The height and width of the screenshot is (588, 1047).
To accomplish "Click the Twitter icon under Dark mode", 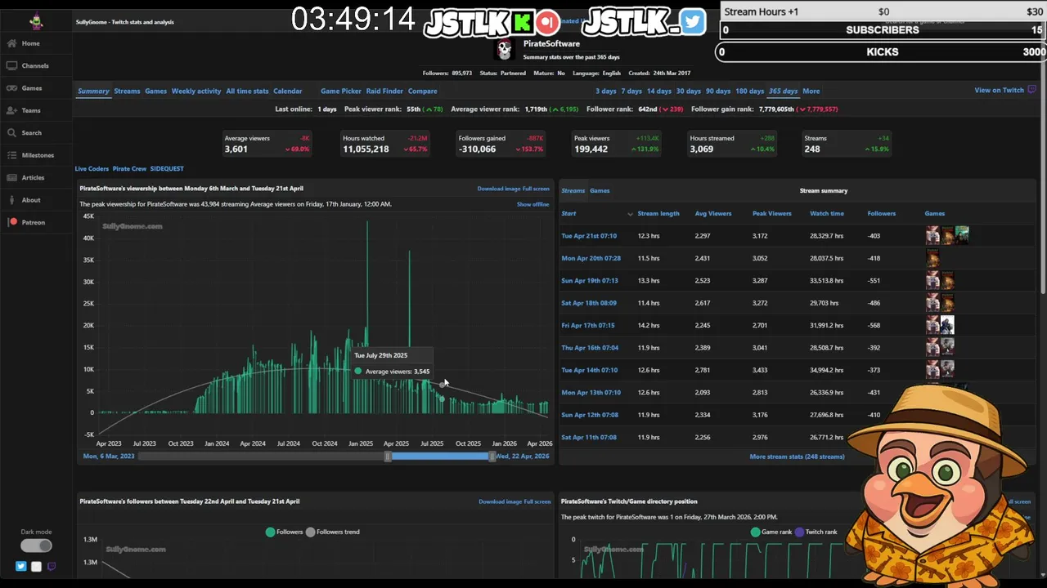I will (21, 566).
